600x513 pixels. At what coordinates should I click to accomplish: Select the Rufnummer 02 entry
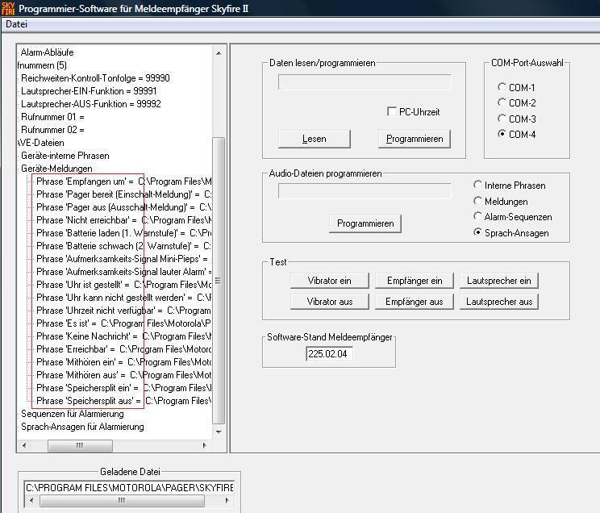point(52,130)
